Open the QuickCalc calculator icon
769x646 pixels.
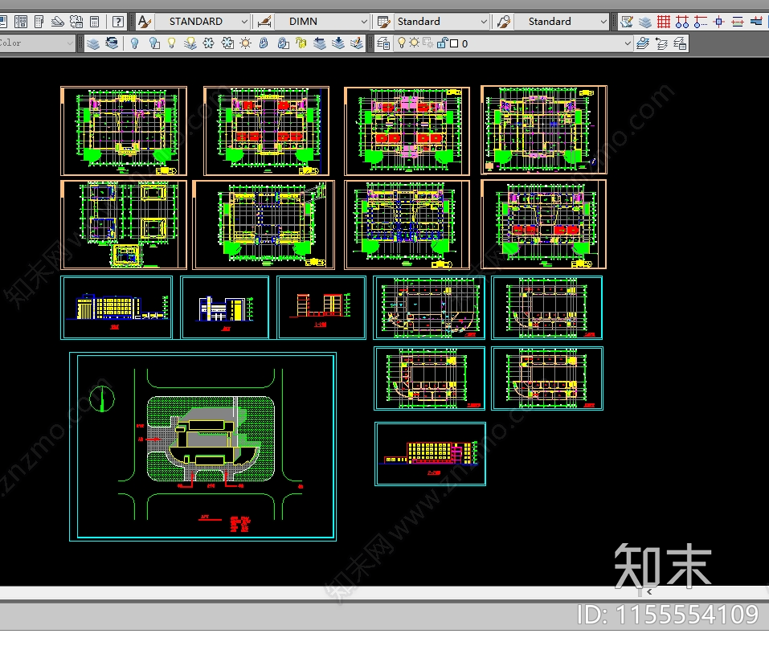95,22
